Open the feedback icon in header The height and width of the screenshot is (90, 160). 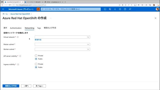coord(130,9)
